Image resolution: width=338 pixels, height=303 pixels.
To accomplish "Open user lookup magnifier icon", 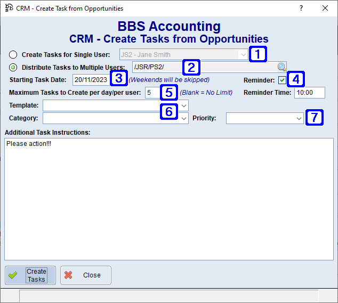I will [x=281, y=67].
